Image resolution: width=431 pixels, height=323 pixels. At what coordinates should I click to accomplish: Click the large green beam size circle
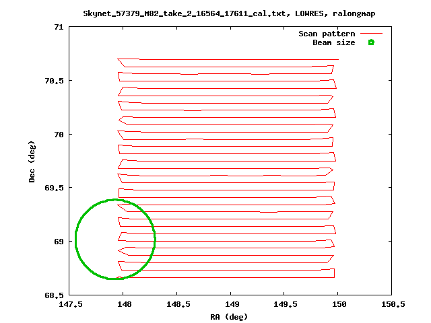pyautogui.click(x=115, y=240)
